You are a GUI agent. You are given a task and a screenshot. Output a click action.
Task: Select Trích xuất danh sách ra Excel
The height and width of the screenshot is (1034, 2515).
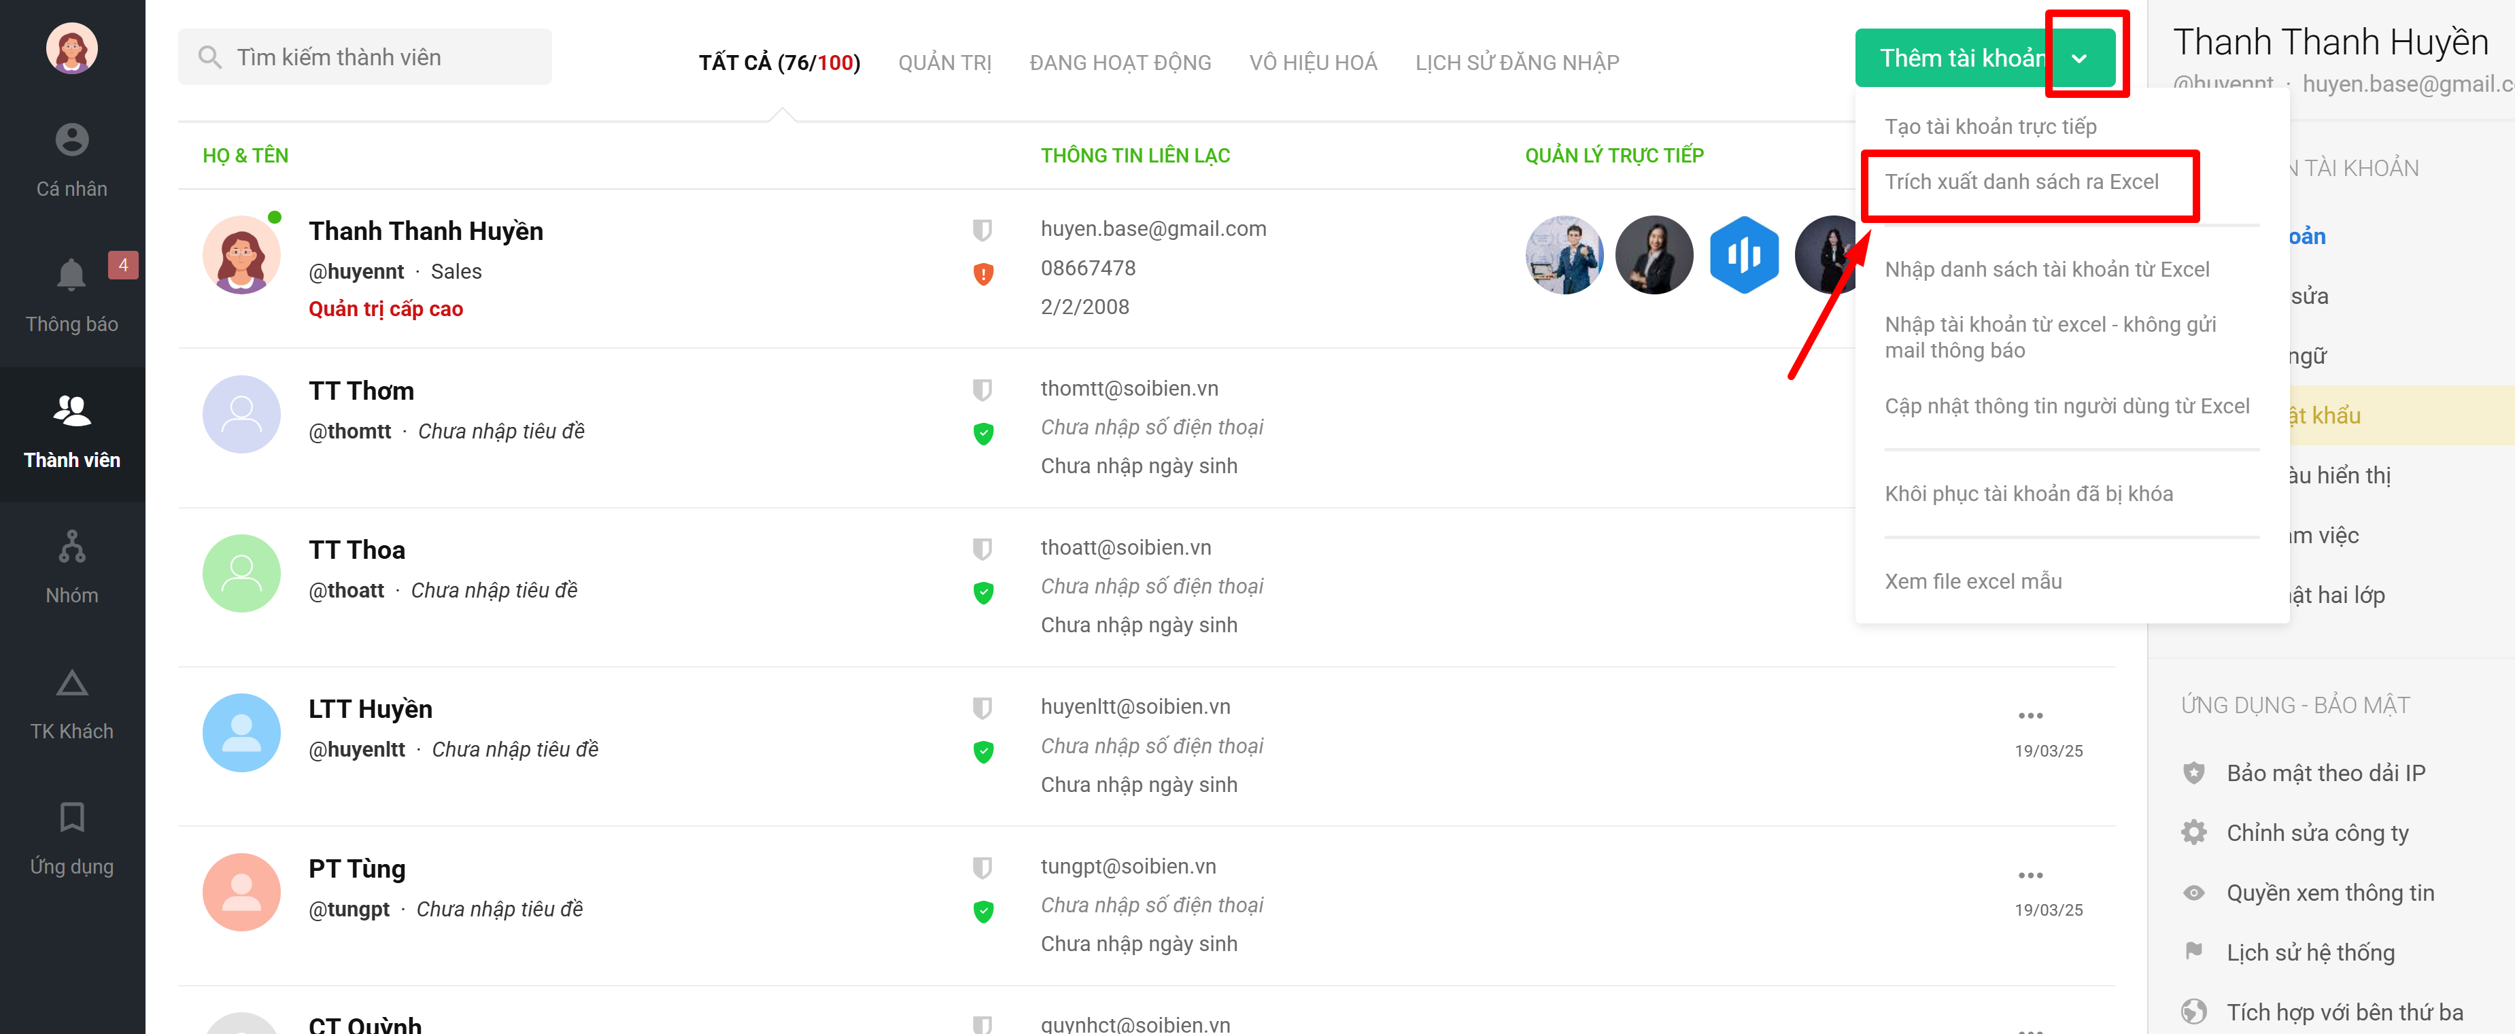[x=2021, y=182]
